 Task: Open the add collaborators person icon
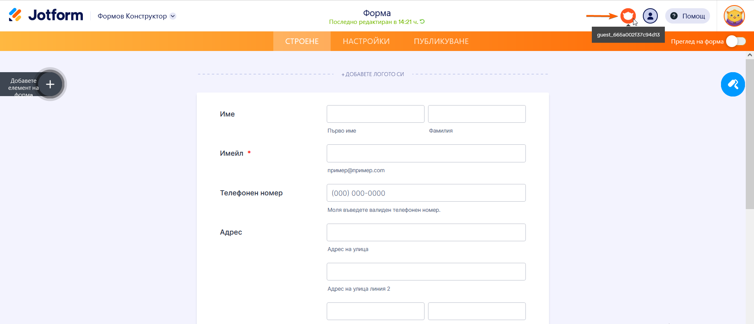(650, 16)
